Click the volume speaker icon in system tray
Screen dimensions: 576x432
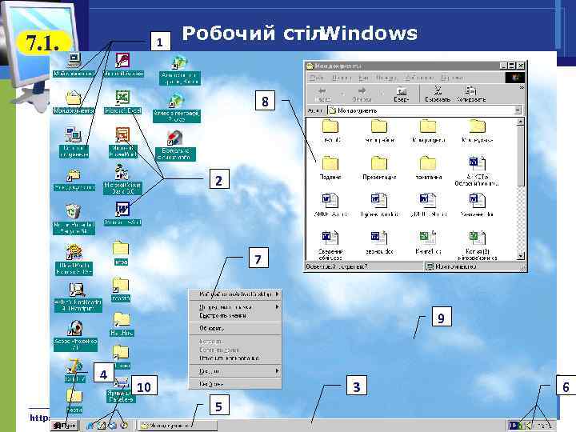[x=529, y=426]
